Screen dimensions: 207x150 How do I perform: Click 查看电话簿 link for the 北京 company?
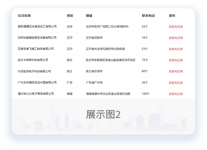175,27
